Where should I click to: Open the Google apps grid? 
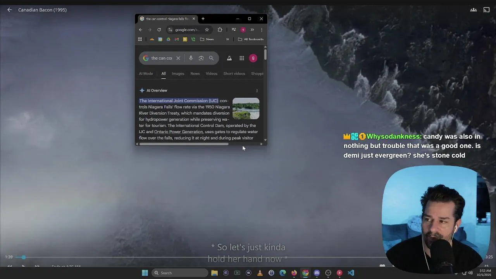click(x=242, y=58)
